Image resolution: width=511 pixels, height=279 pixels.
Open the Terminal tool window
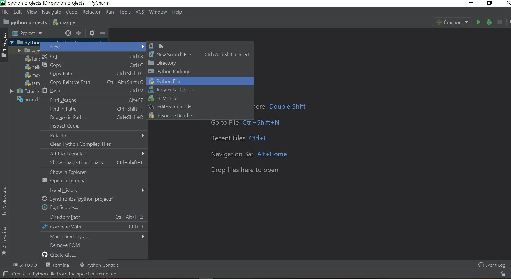click(58, 265)
